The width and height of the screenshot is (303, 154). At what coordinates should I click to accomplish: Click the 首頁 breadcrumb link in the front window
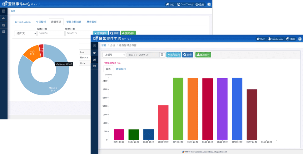click(103, 46)
